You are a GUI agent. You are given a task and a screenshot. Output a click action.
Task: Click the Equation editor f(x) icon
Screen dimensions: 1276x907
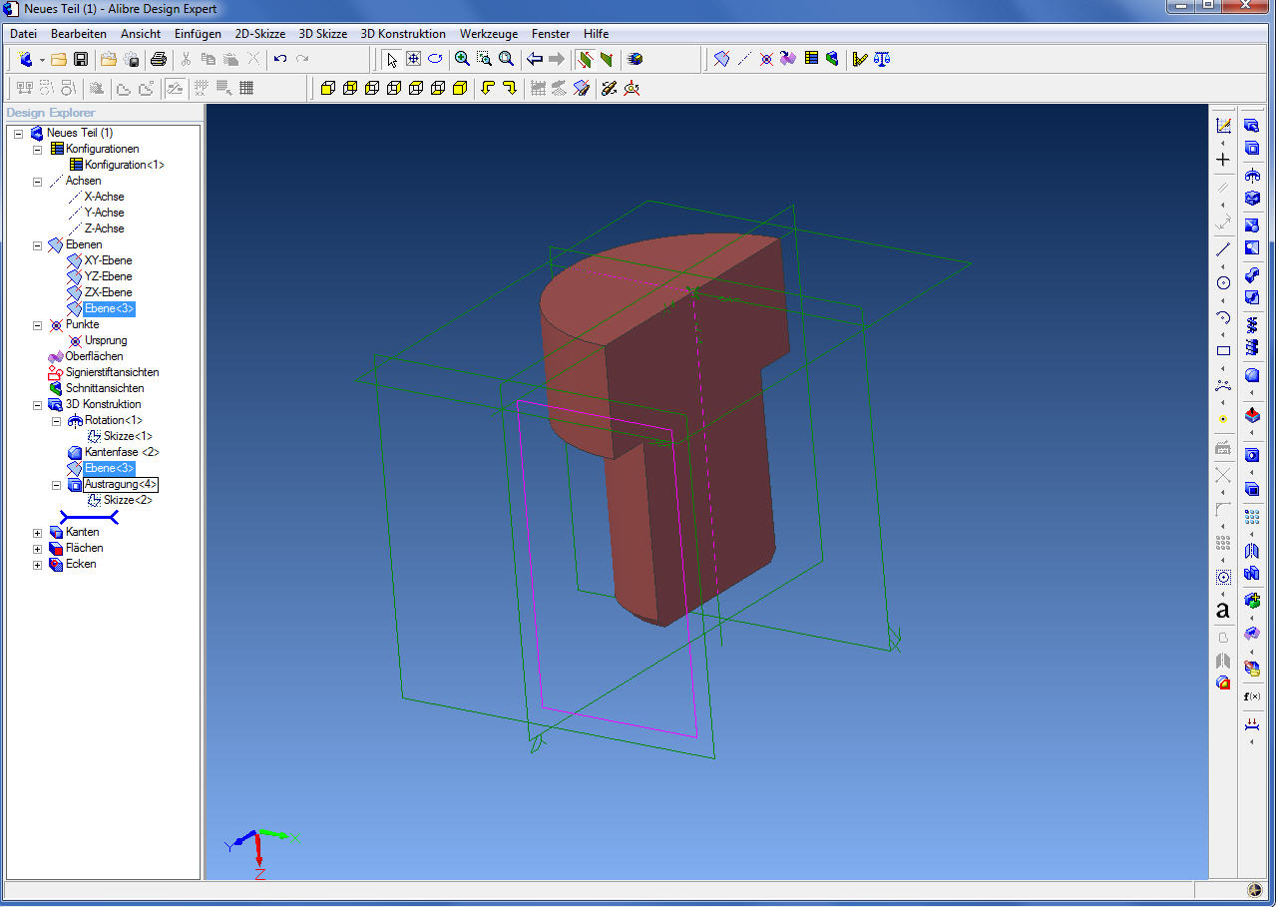click(1252, 695)
